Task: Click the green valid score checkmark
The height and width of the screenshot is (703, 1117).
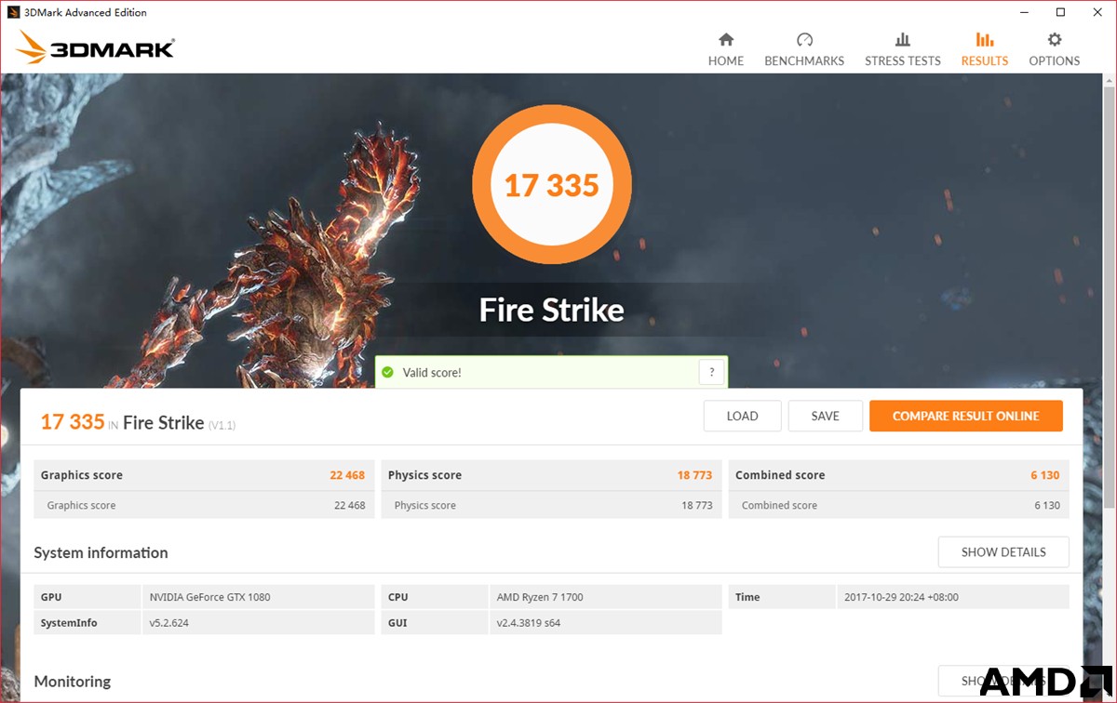Action: coord(388,372)
